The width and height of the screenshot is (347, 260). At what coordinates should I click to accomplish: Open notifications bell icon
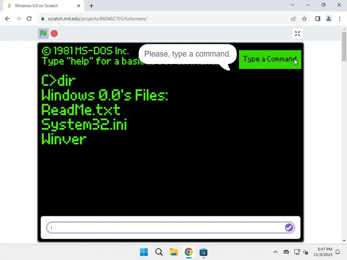point(338,252)
